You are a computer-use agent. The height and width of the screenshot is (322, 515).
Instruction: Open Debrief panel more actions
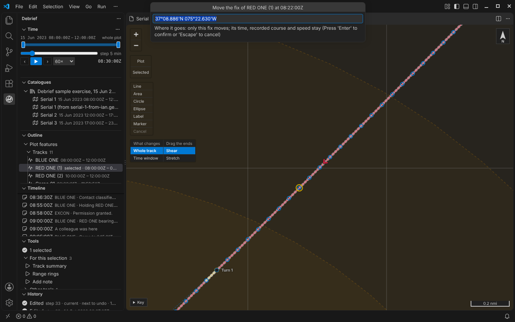pyautogui.click(x=119, y=19)
